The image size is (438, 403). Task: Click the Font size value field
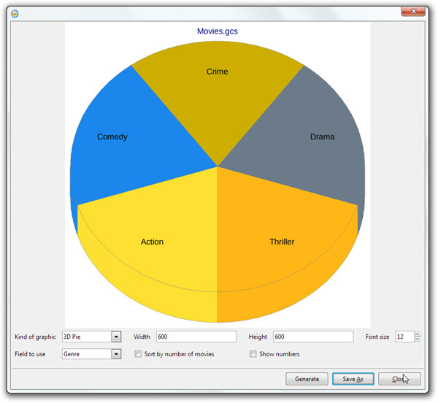(404, 337)
